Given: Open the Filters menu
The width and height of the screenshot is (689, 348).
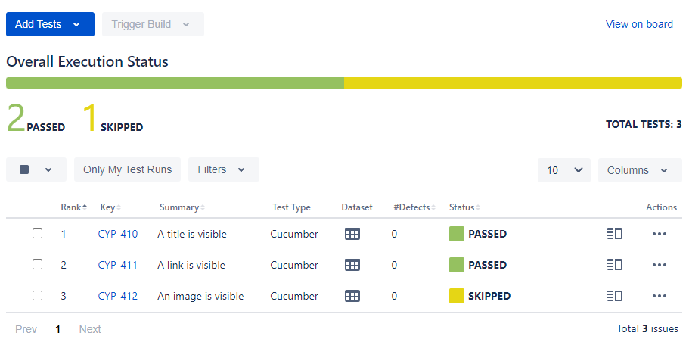Looking at the screenshot, I should pyautogui.click(x=223, y=169).
